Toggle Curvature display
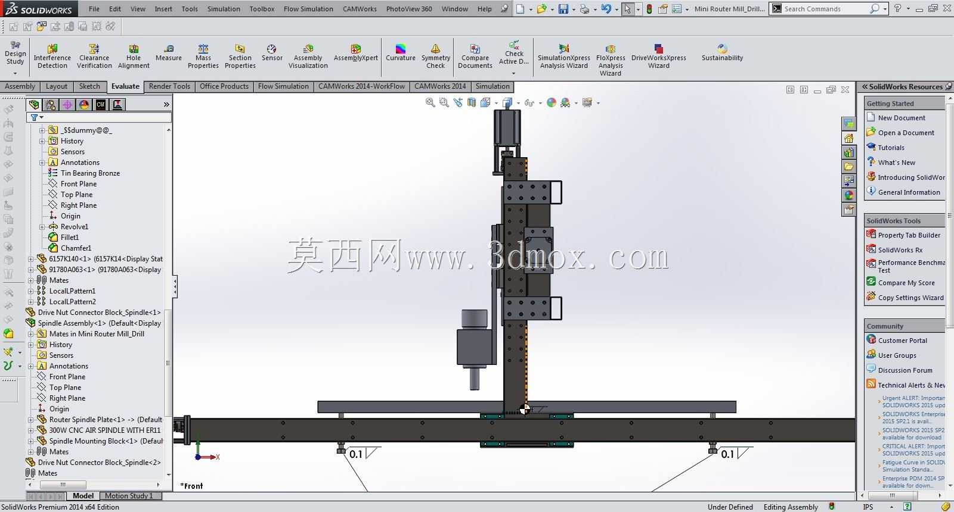The width and height of the screenshot is (954, 512). [x=401, y=53]
